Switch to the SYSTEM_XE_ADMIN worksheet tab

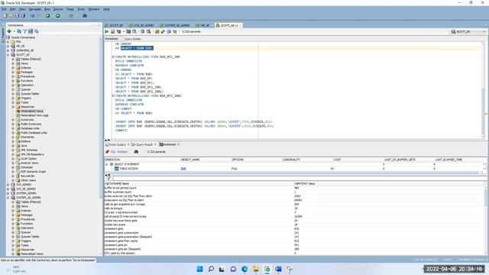tap(175, 25)
